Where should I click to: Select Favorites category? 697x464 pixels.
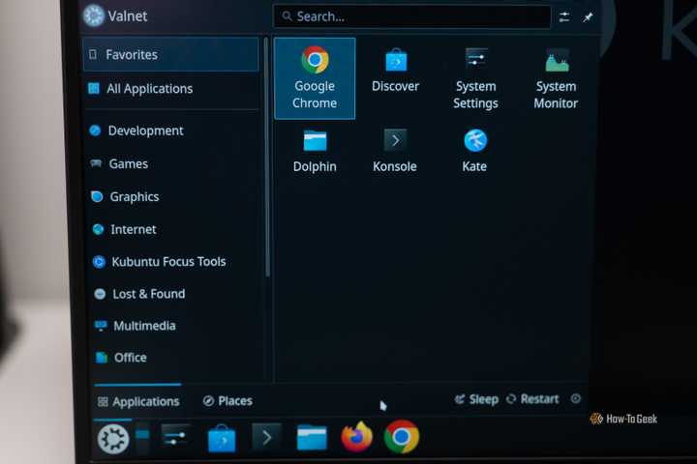pos(170,54)
